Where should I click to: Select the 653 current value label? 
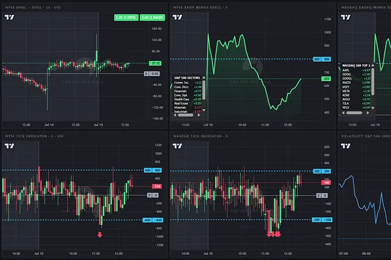coord(326,79)
